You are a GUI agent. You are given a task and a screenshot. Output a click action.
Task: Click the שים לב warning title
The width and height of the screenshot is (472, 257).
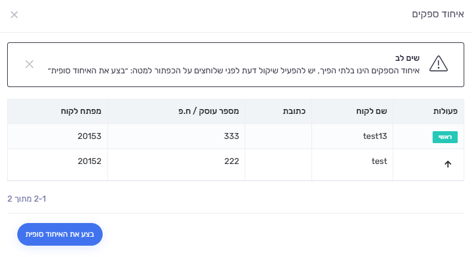point(408,58)
